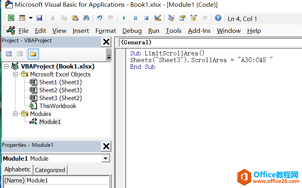The image size is (302, 188).
Task: Undo the last edit
Action: coord(100,18)
